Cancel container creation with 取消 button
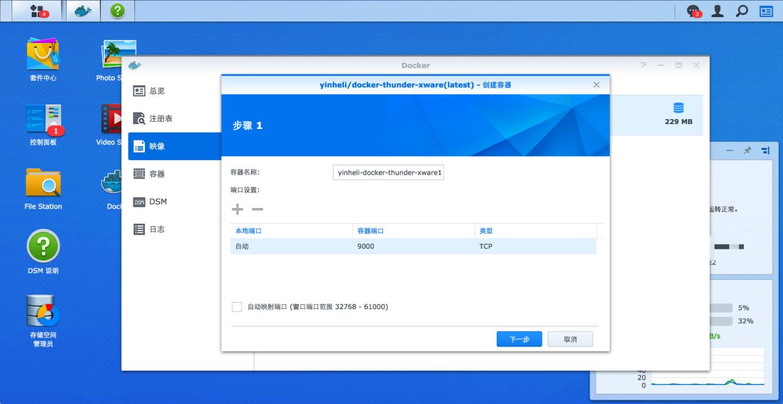 (x=570, y=339)
